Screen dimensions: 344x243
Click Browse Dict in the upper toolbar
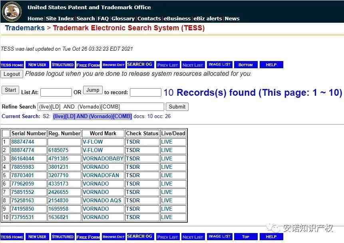click(113, 65)
